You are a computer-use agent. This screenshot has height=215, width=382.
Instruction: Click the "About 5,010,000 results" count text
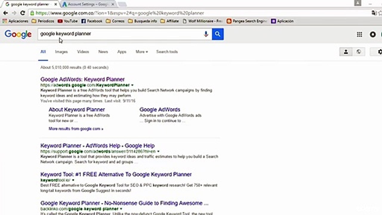(74, 67)
